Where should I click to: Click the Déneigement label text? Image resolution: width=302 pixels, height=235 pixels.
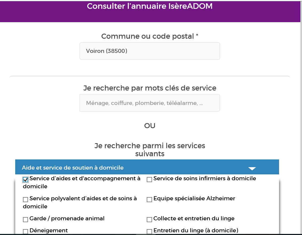[x=49, y=230]
